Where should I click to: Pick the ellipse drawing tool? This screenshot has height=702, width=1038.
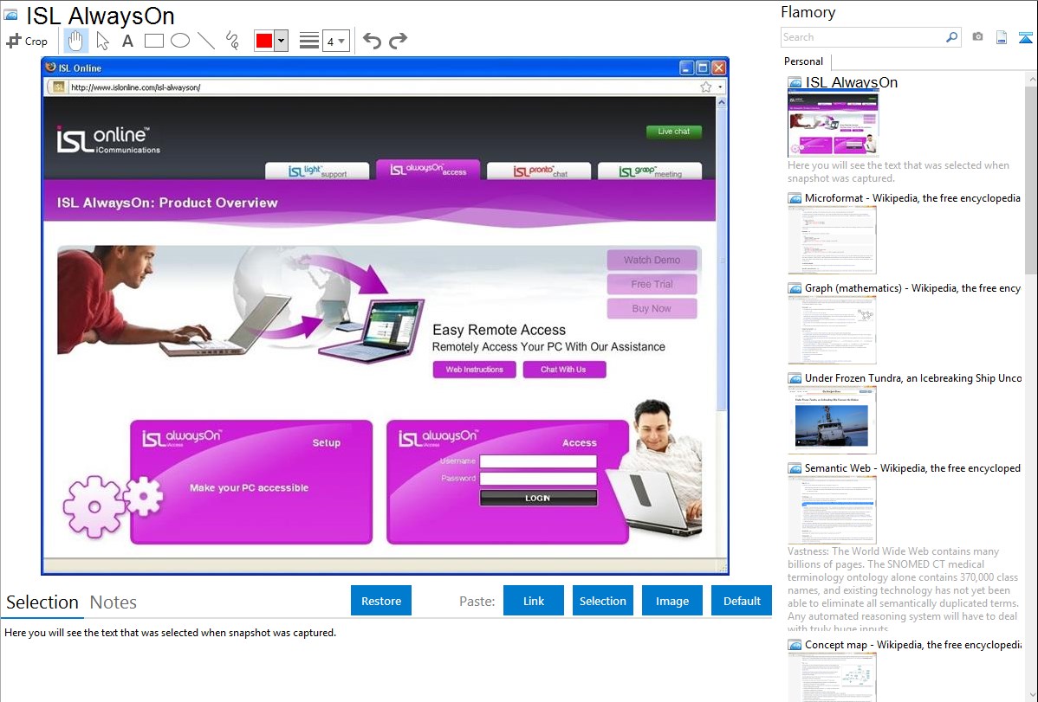coord(180,41)
